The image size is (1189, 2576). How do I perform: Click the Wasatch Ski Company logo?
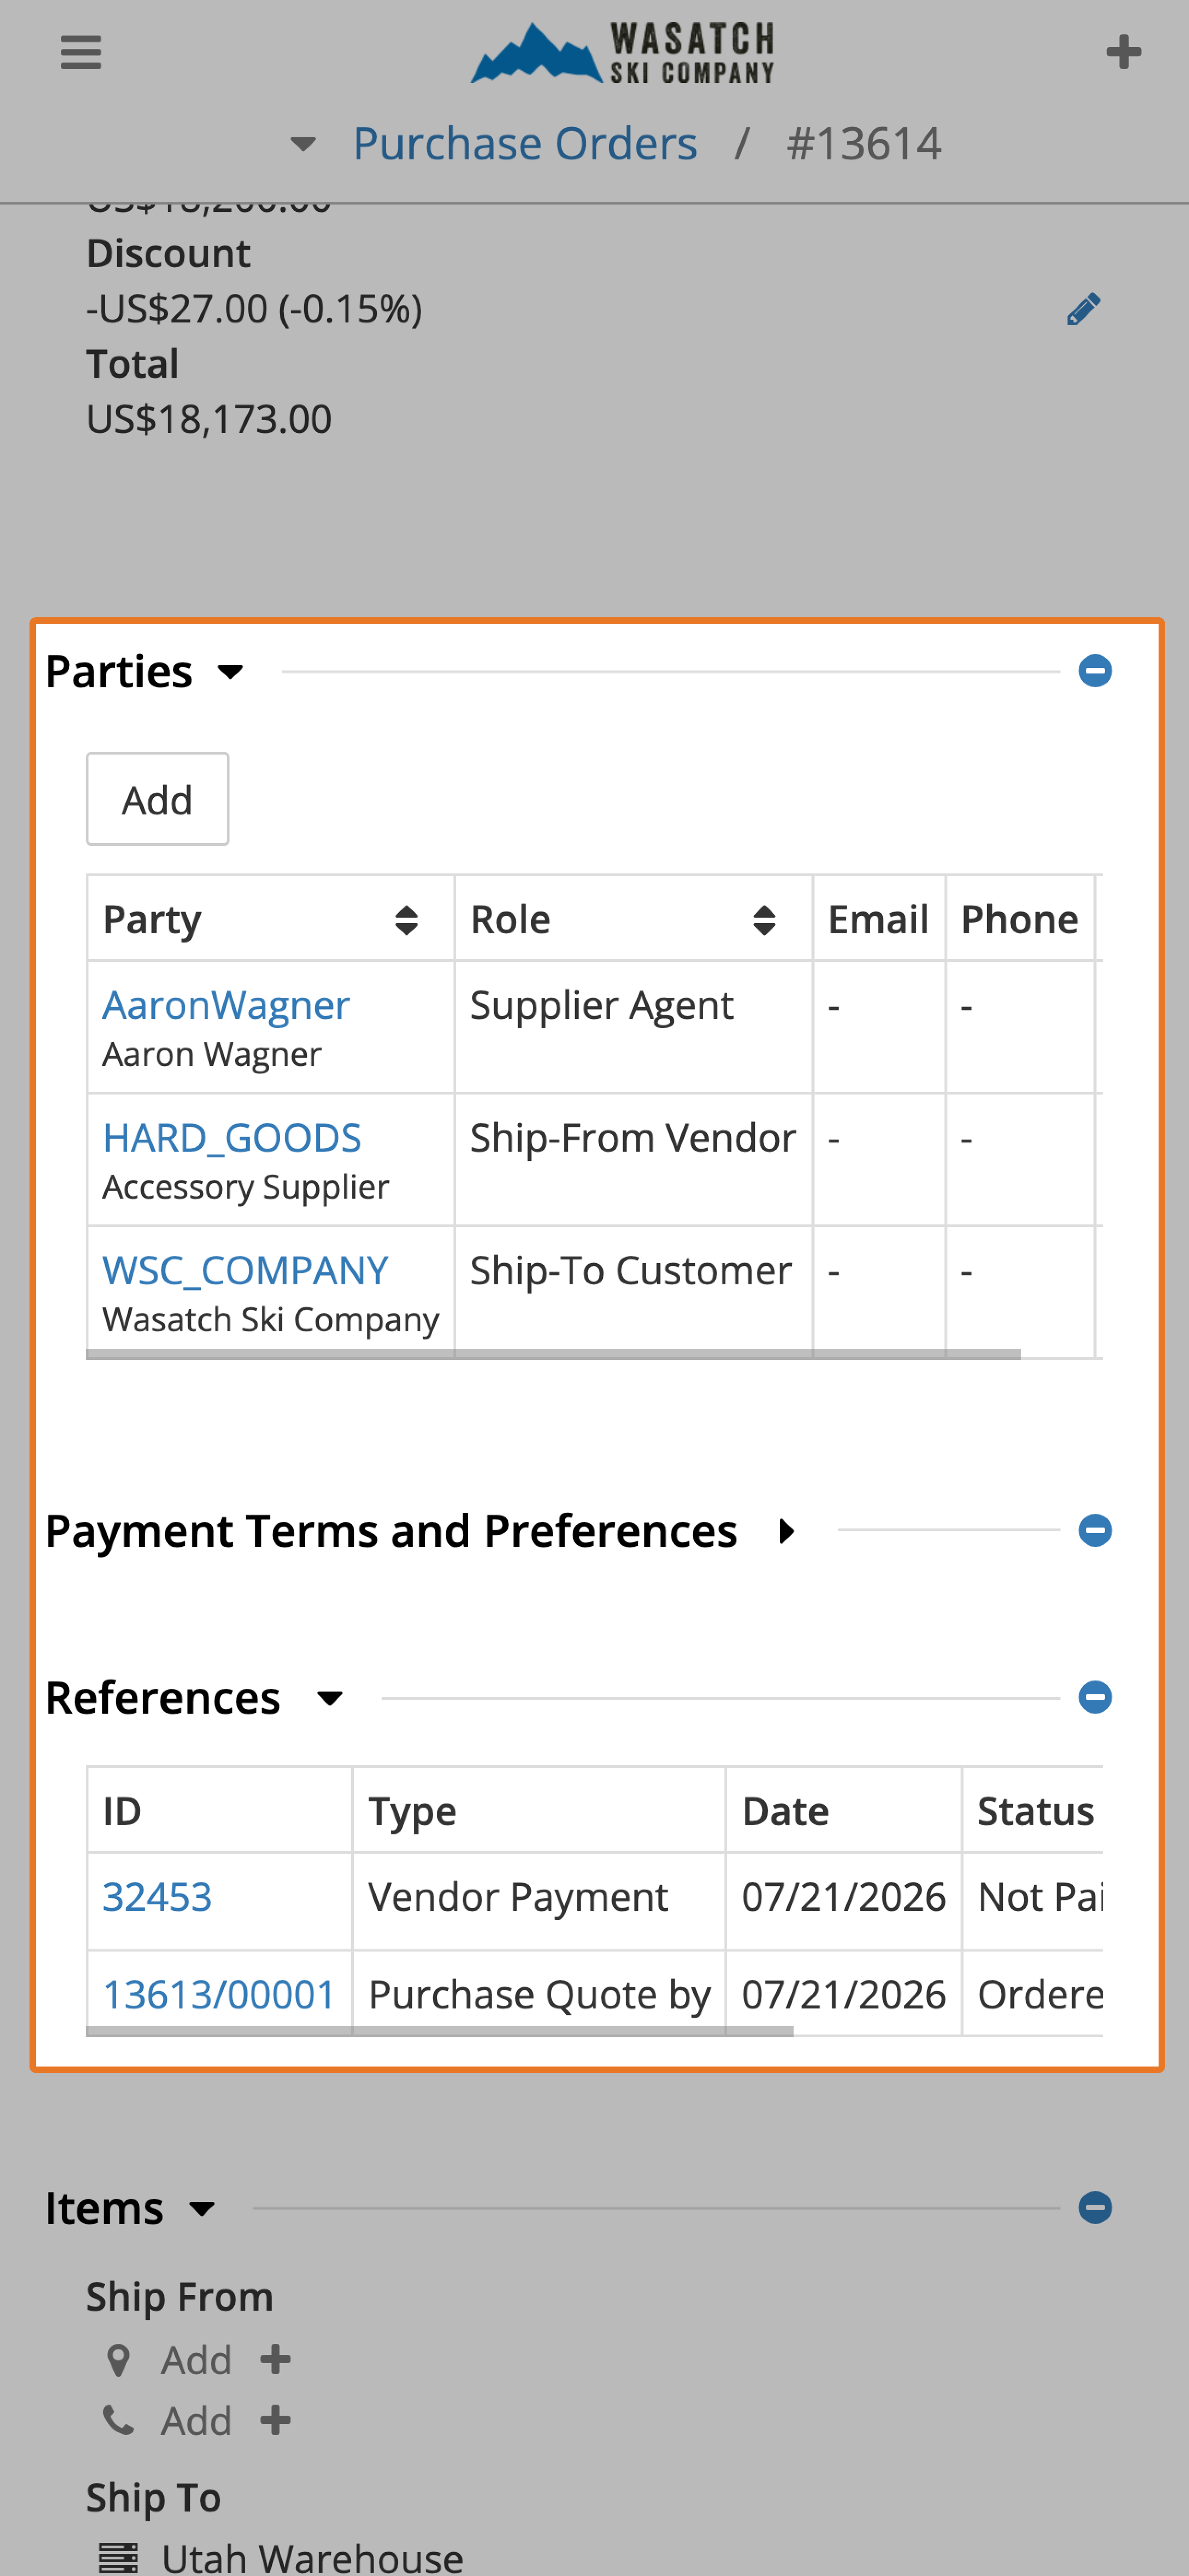pyautogui.click(x=623, y=52)
